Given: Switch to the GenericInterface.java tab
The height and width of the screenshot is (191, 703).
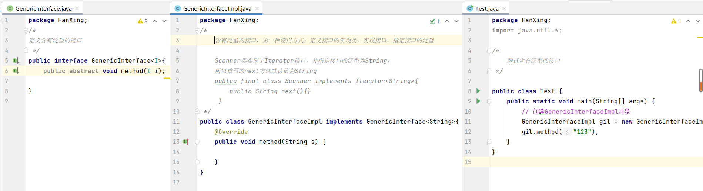Looking at the screenshot, I should point(44,8).
